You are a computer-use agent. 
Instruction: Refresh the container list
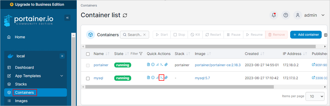(x=125, y=15)
